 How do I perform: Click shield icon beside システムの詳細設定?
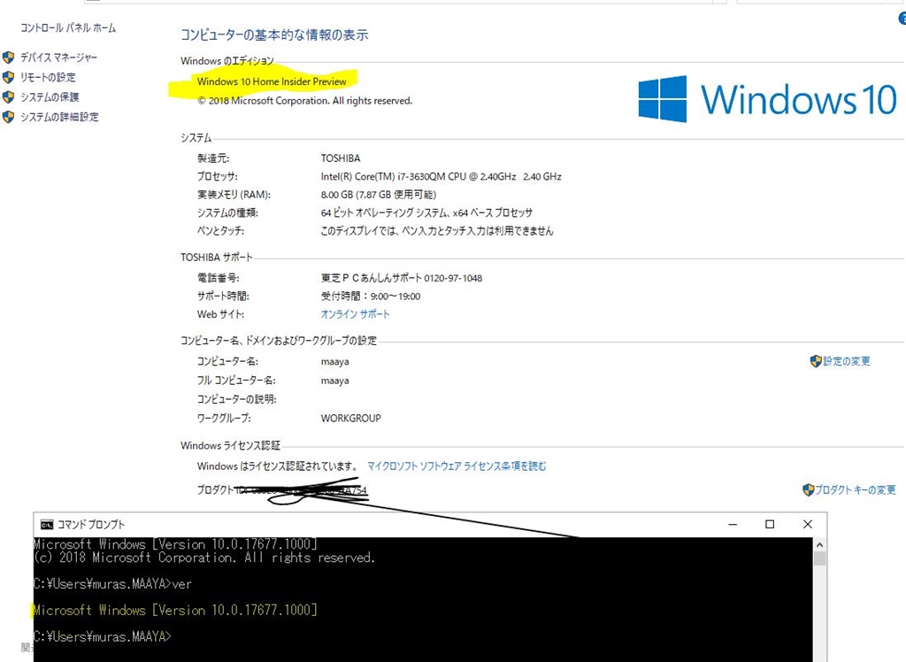click(9, 117)
